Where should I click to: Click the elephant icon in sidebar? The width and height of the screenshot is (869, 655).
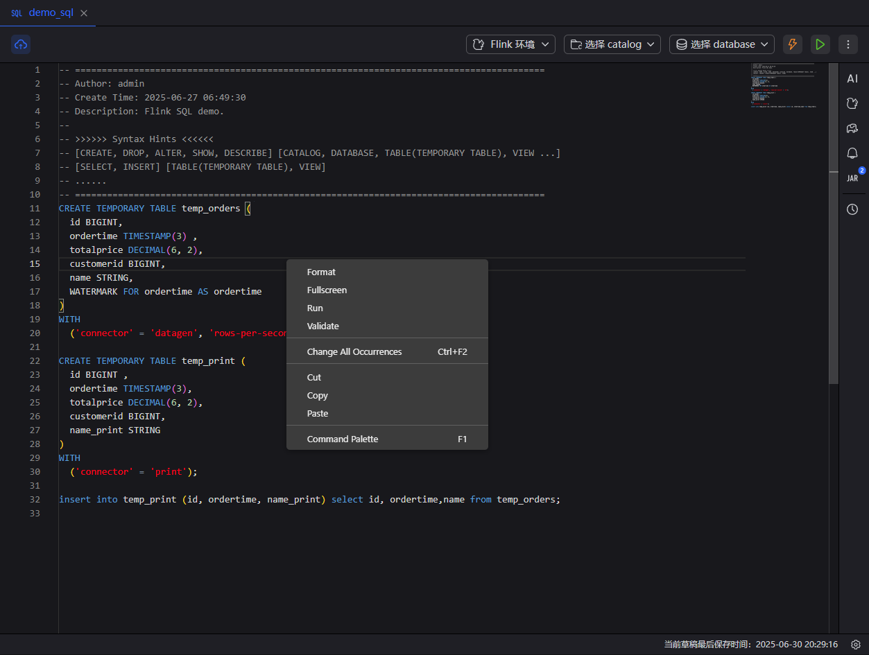pos(852,128)
